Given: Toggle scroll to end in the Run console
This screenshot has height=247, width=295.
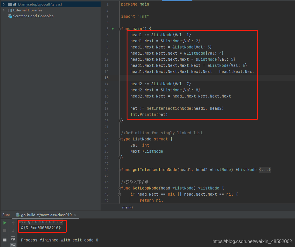Looking at the screenshot, I should click(13, 245).
